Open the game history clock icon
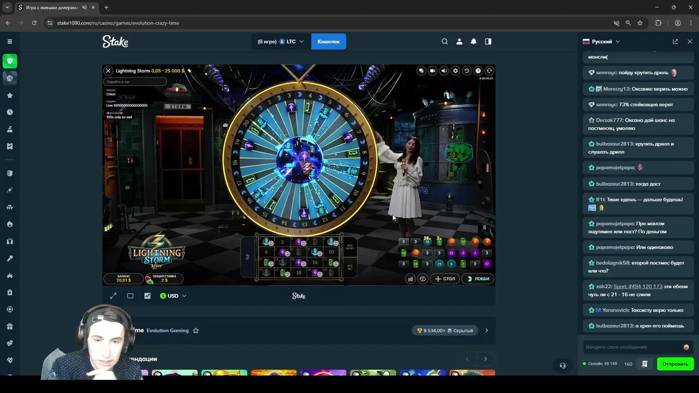Image resolution: width=699 pixels, height=393 pixels. [x=466, y=70]
